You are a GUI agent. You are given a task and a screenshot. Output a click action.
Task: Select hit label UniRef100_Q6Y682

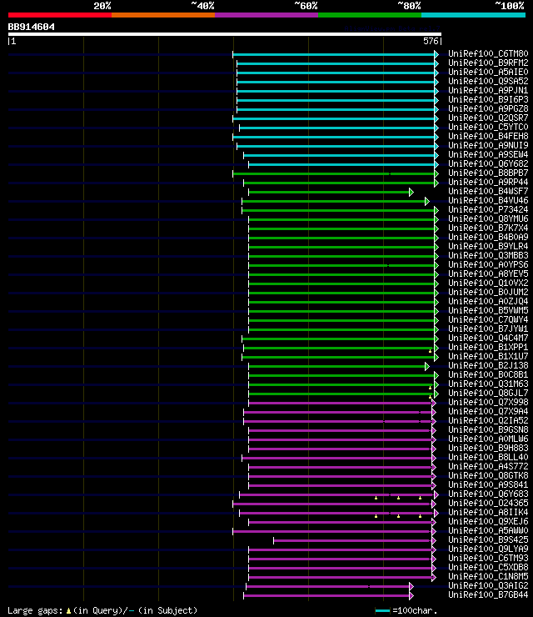(488, 163)
